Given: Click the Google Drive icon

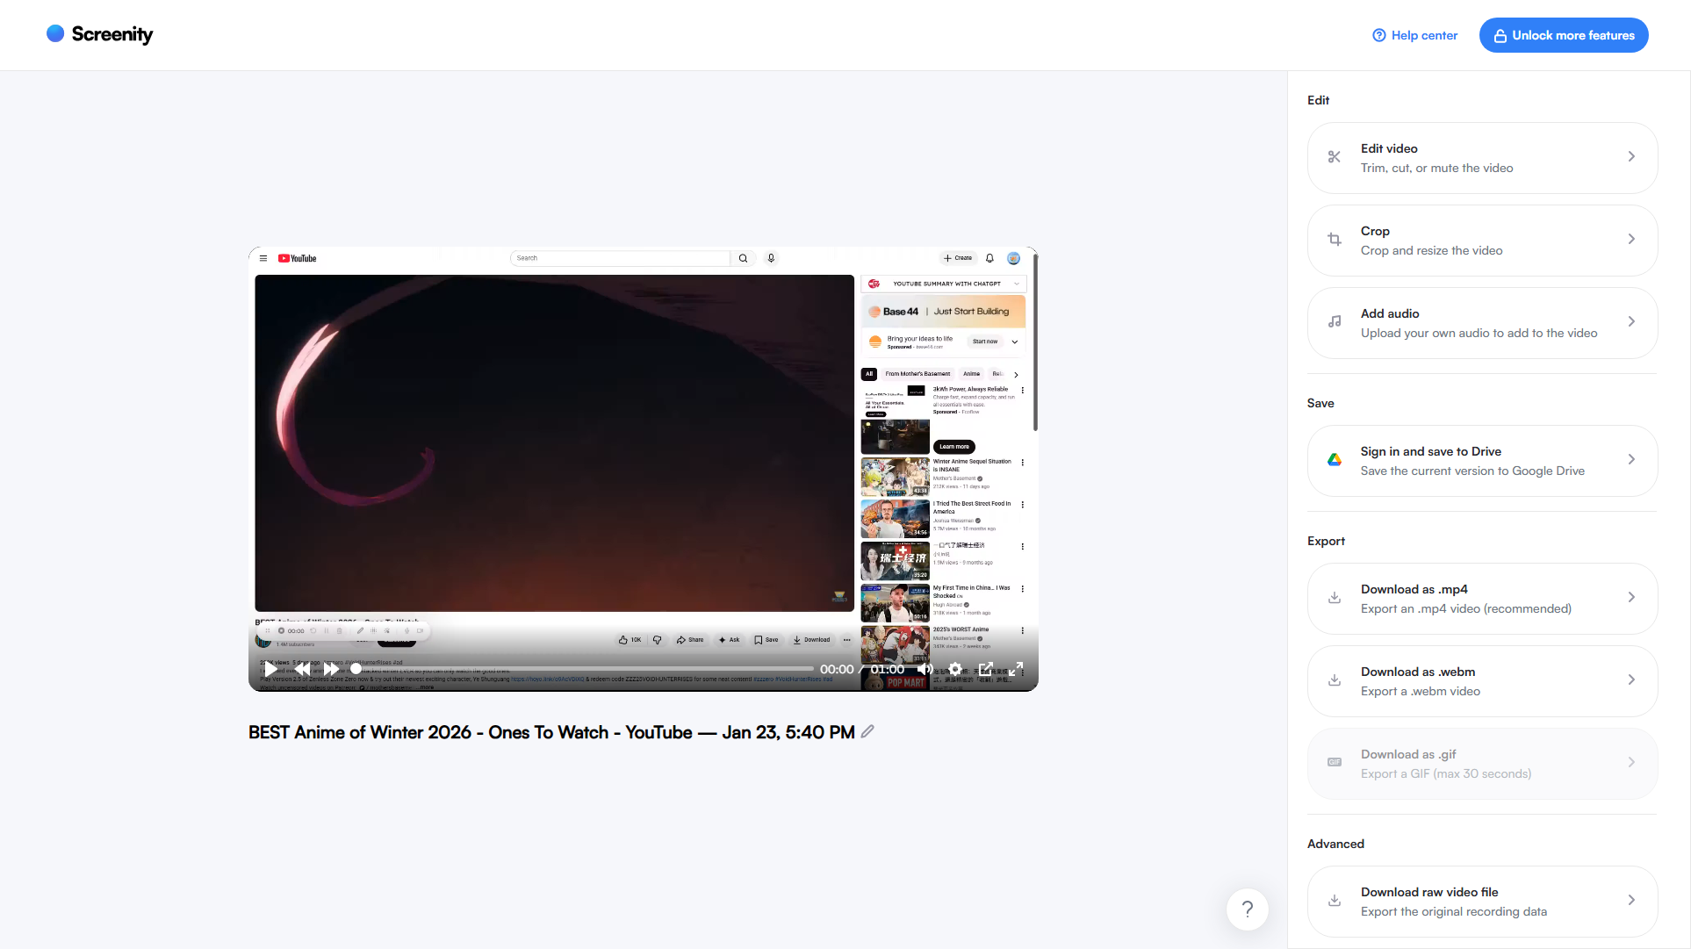Looking at the screenshot, I should pyautogui.click(x=1335, y=460).
